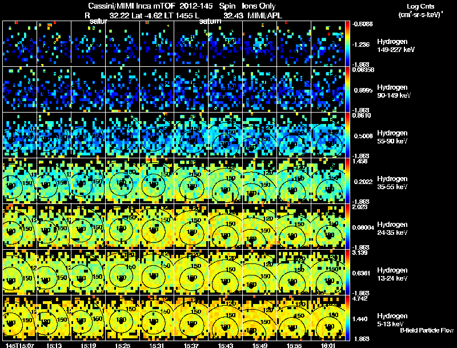Click the color bar beside Hydrogen 149-227 keV
Image resolution: width=457 pixels, height=348 pixels.
pos(347,43)
